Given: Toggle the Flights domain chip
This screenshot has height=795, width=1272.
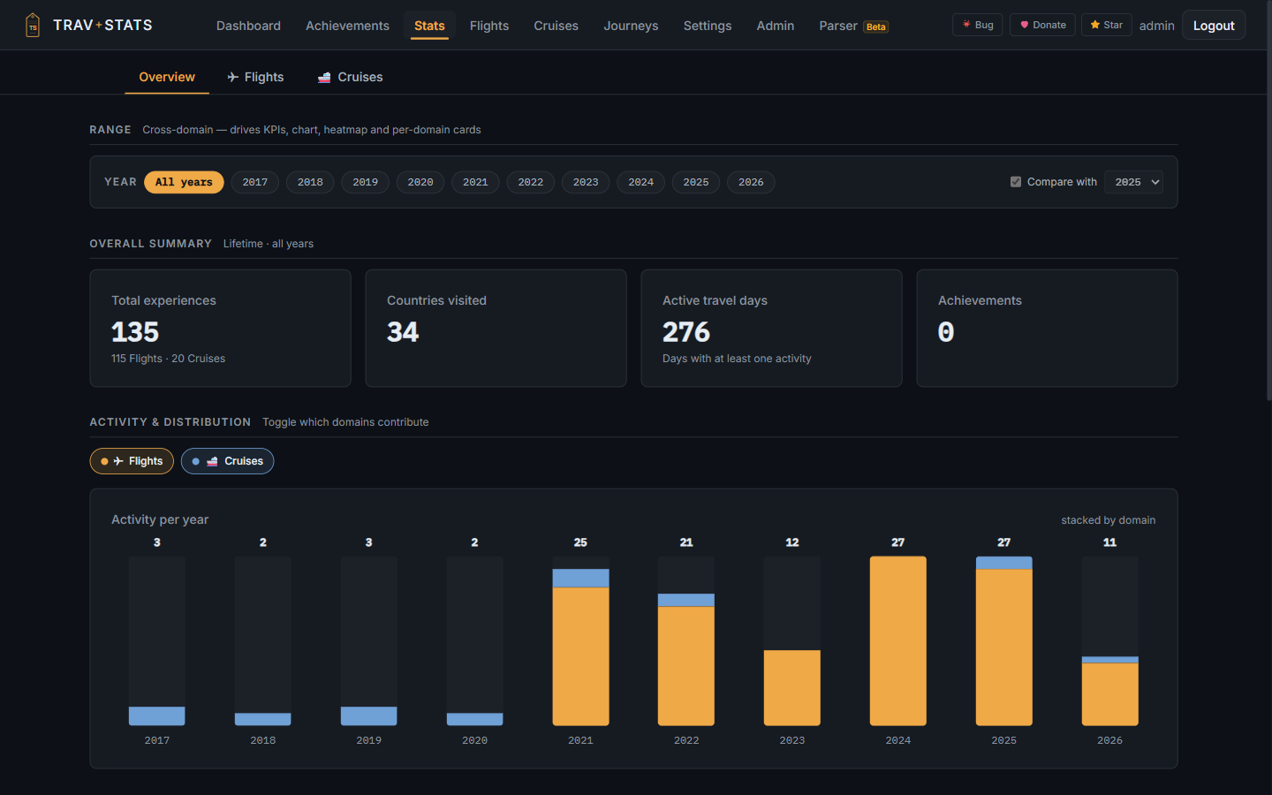Looking at the screenshot, I should pyautogui.click(x=132, y=461).
